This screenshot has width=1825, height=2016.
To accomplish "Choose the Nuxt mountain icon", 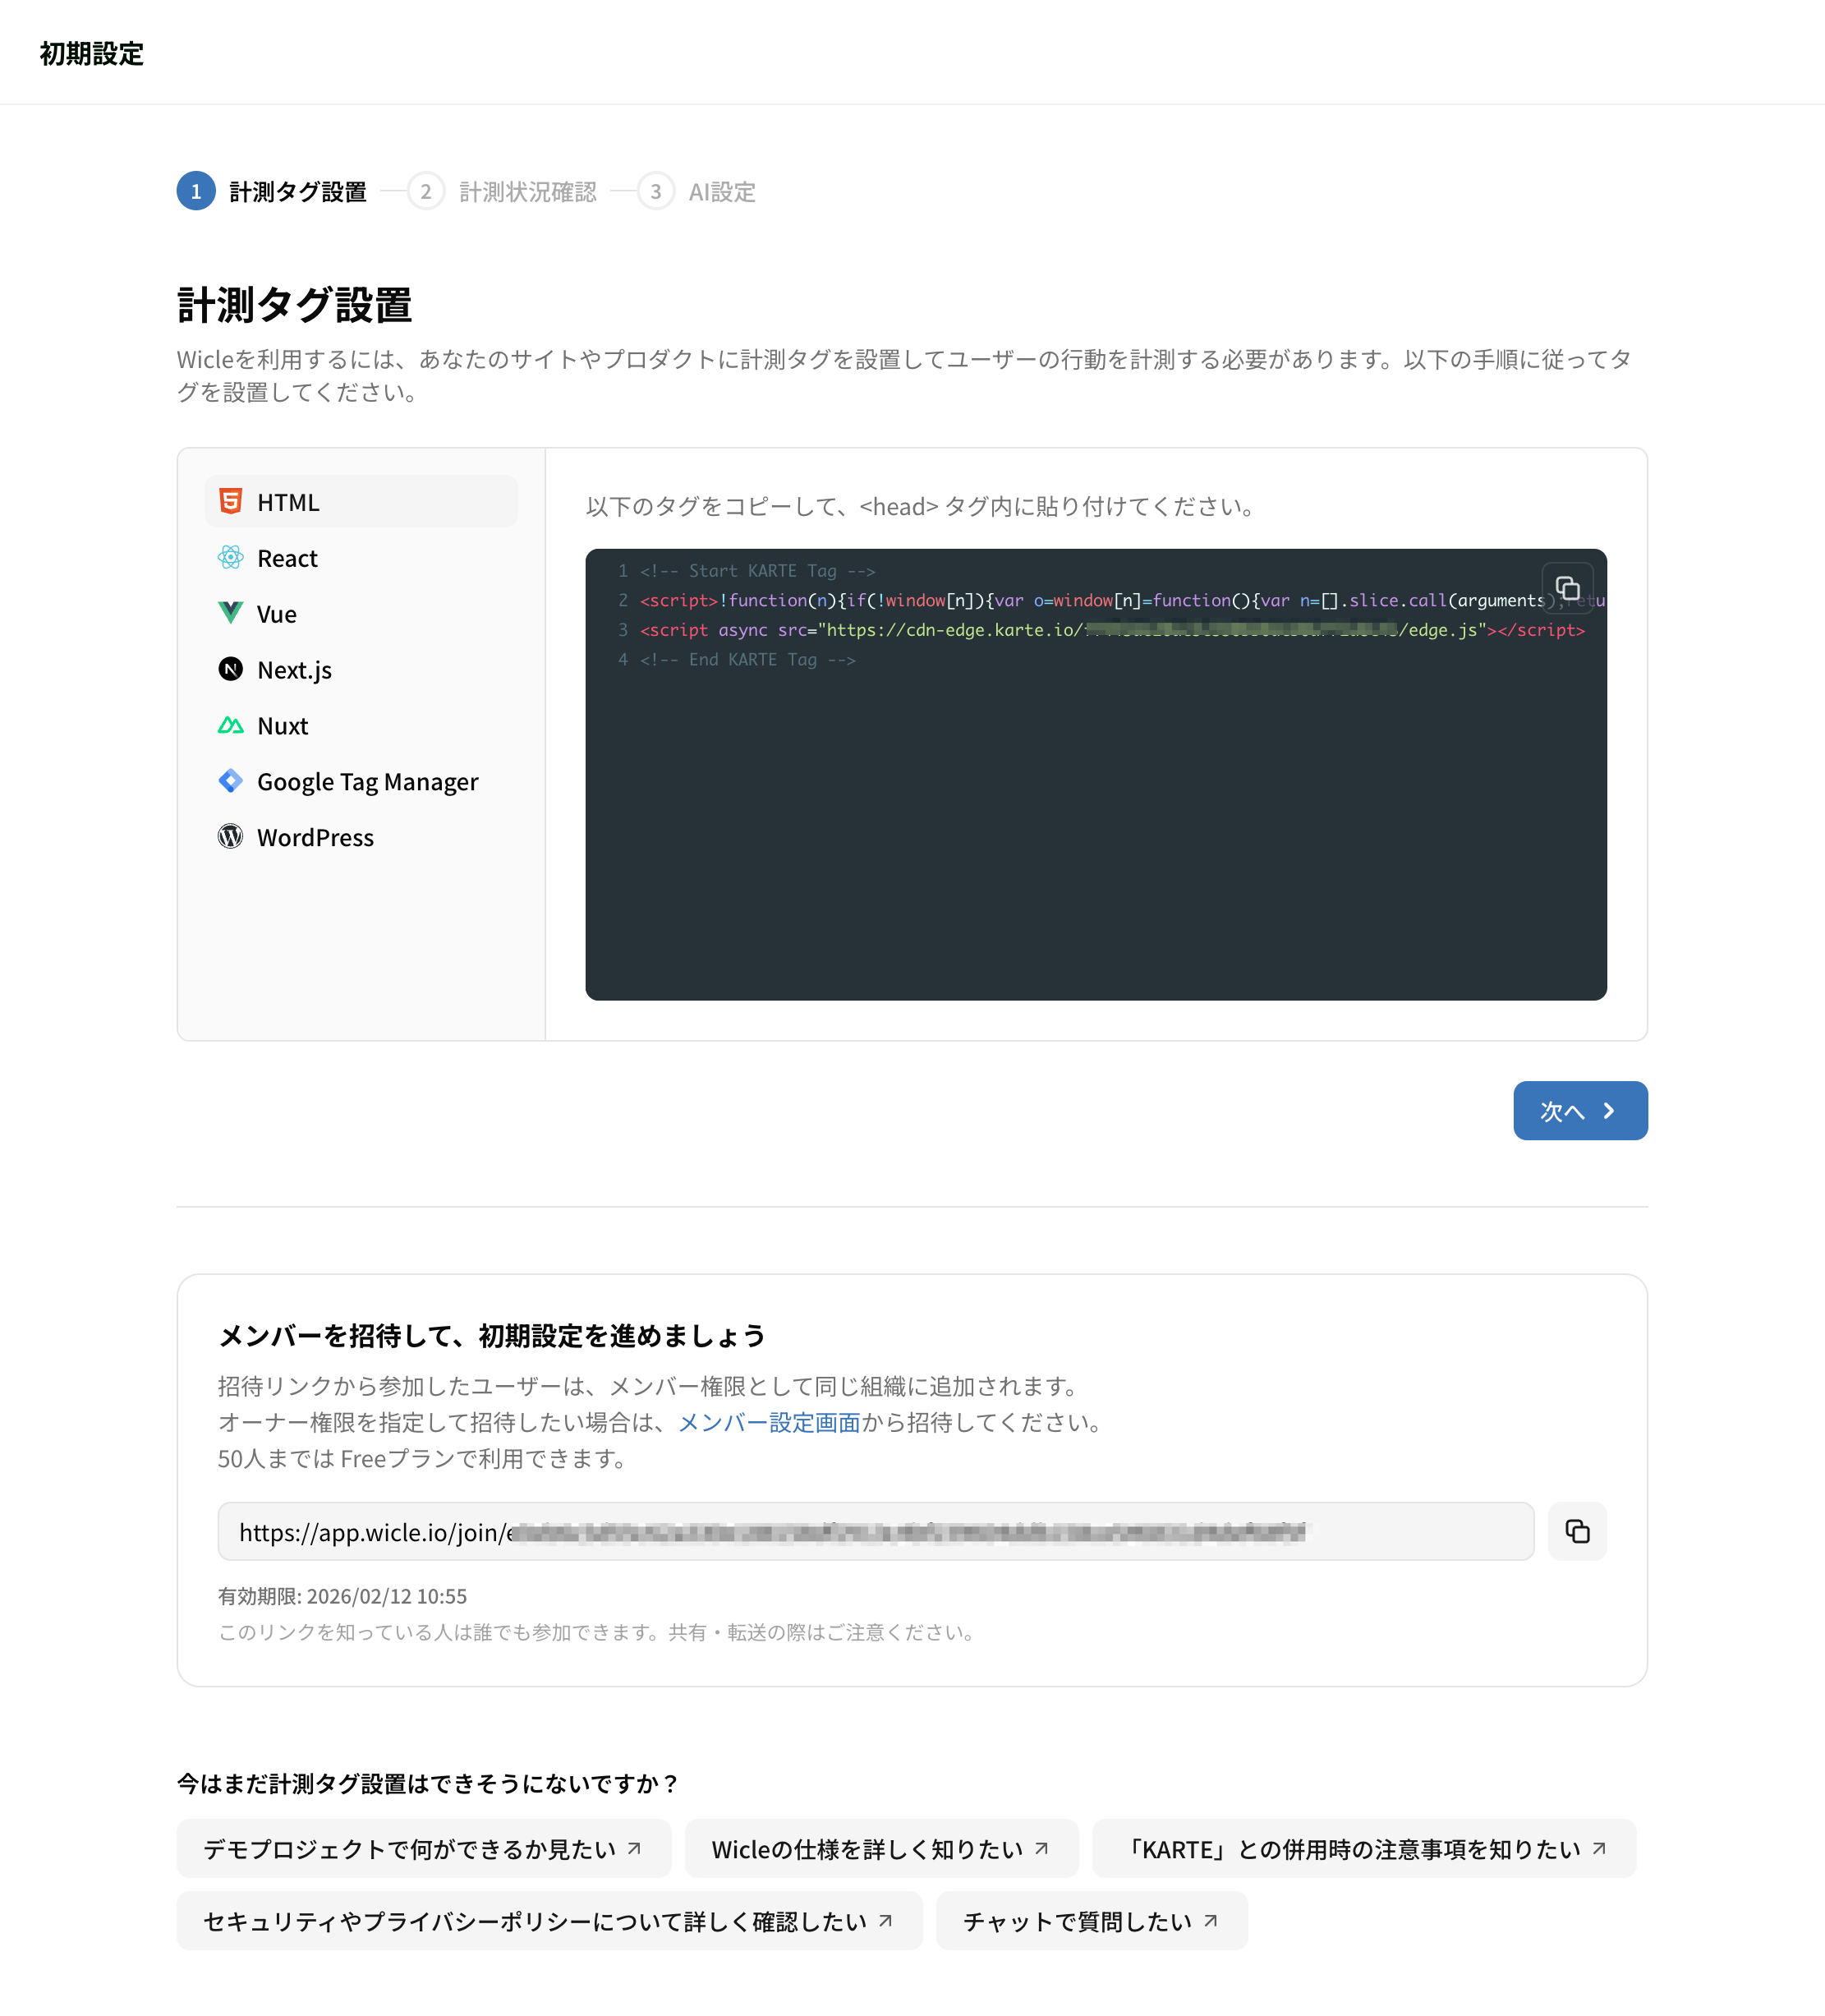I will pos(230,725).
